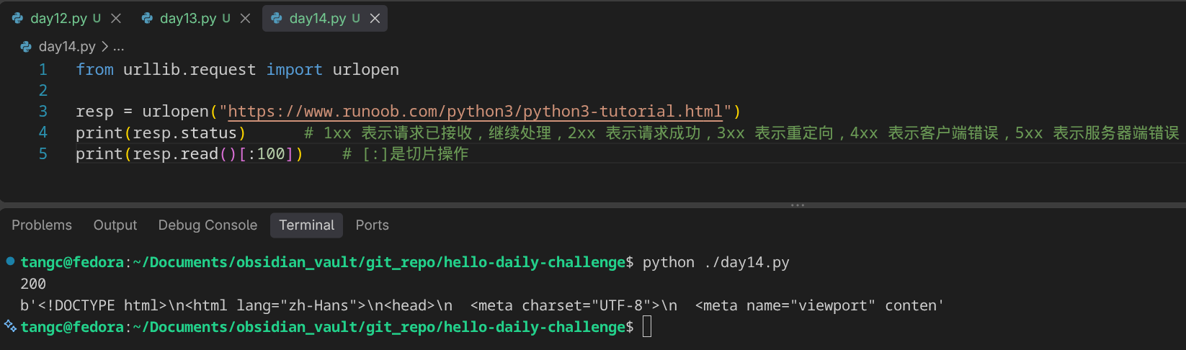The width and height of the screenshot is (1186, 350).
Task: Click the sparkle icon beside last terminal prompt
Action: tap(10, 326)
